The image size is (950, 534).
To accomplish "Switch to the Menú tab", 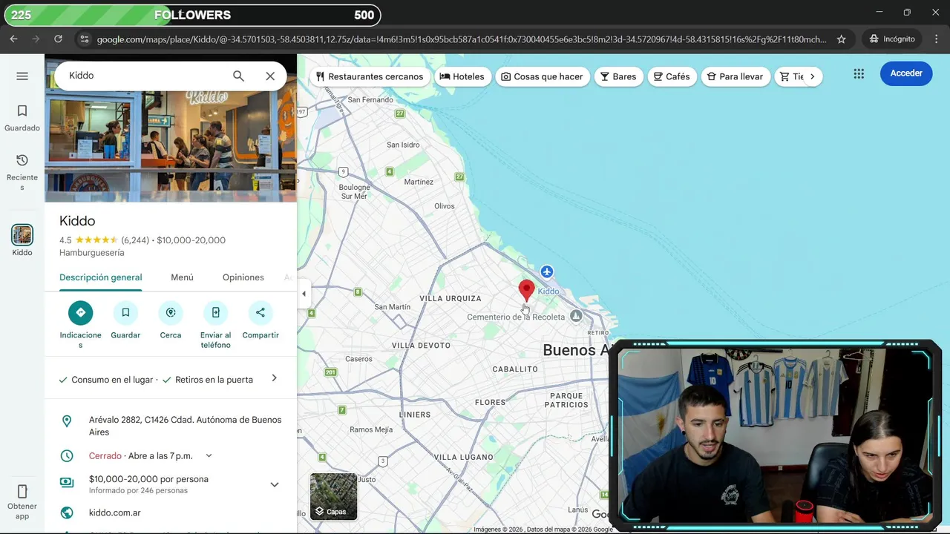I will click(x=182, y=277).
